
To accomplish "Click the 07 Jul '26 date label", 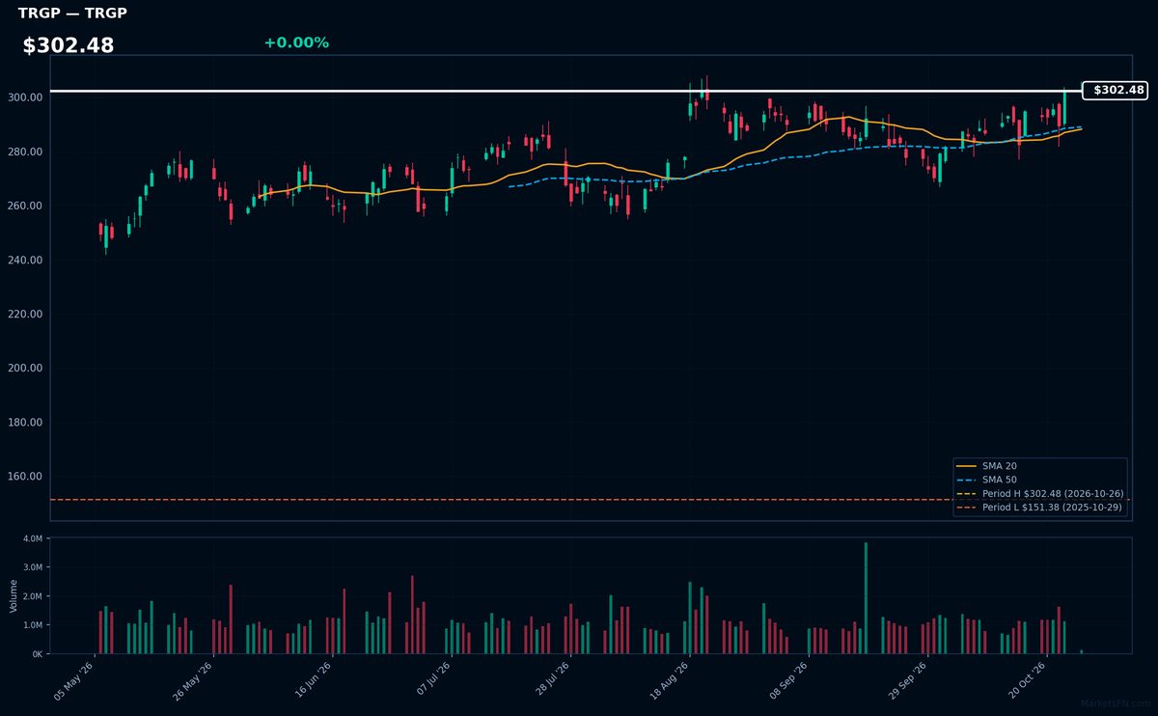I will (431, 681).
